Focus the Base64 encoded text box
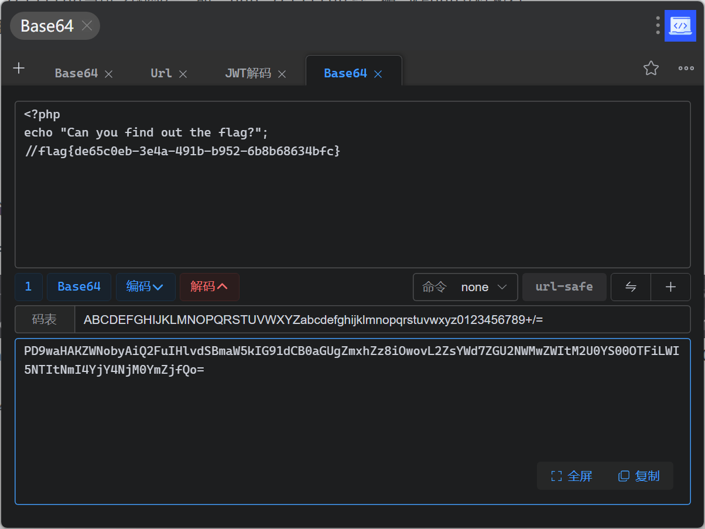Image resolution: width=705 pixels, height=529 pixels. point(352,421)
